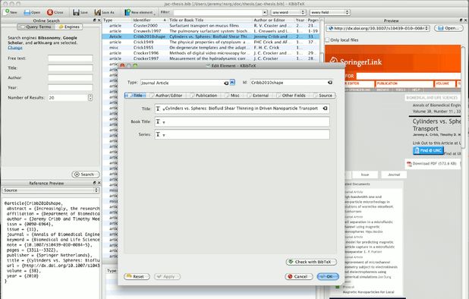Screen dimensions: 469x299
Task: Close the Online Search panel
Action: (x=99, y=20)
